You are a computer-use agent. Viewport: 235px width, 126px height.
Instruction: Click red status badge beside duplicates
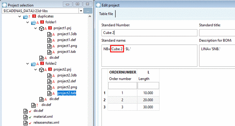click(x=34, y=16)
